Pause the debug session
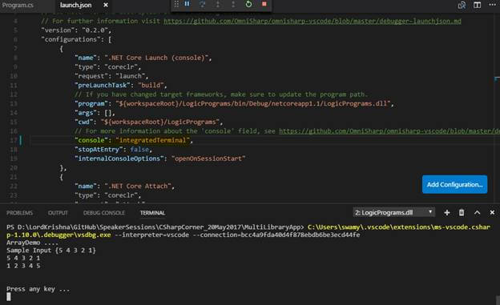This screenshot has height=305, width=500. click(x=187, y=4)
